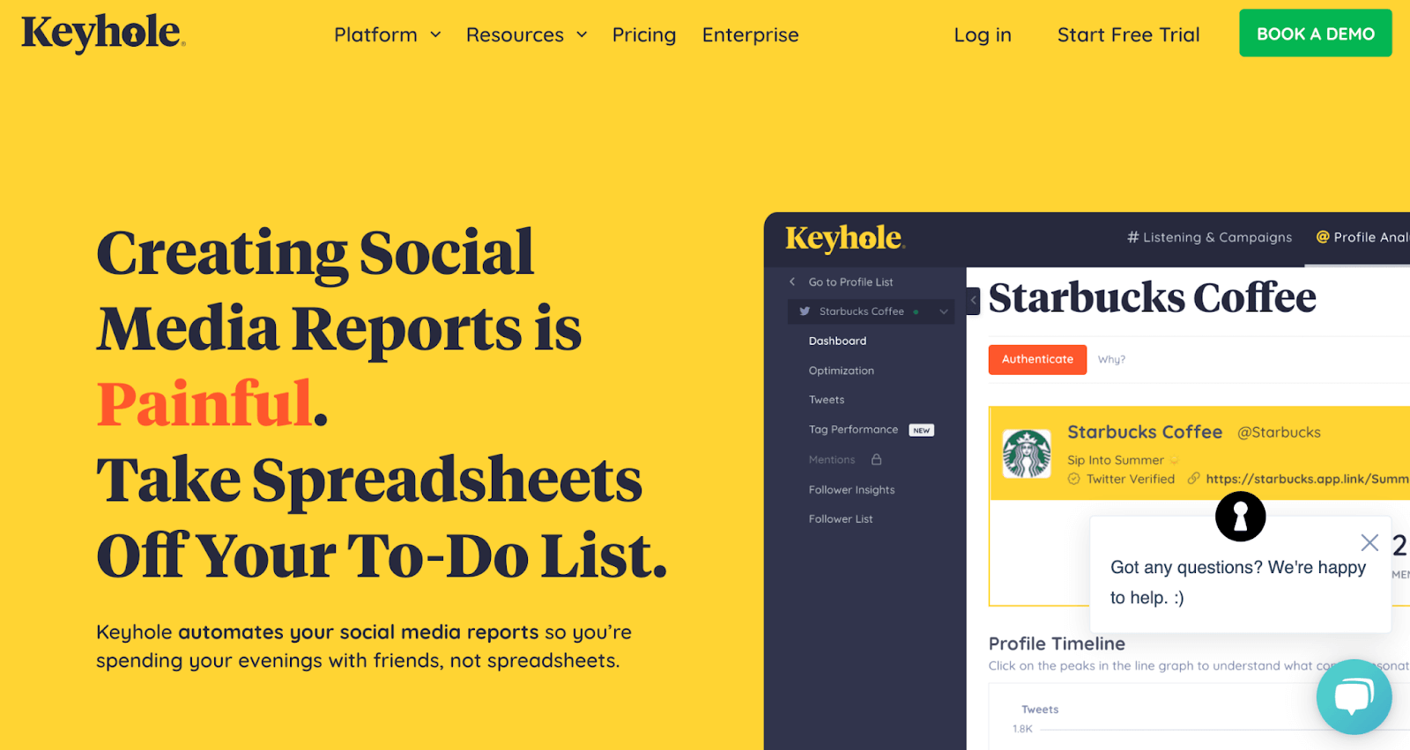The width and height of the screenshot is (1410, 750).
Task: Click the Keyhole logo in the header
Action: point(103,33)
